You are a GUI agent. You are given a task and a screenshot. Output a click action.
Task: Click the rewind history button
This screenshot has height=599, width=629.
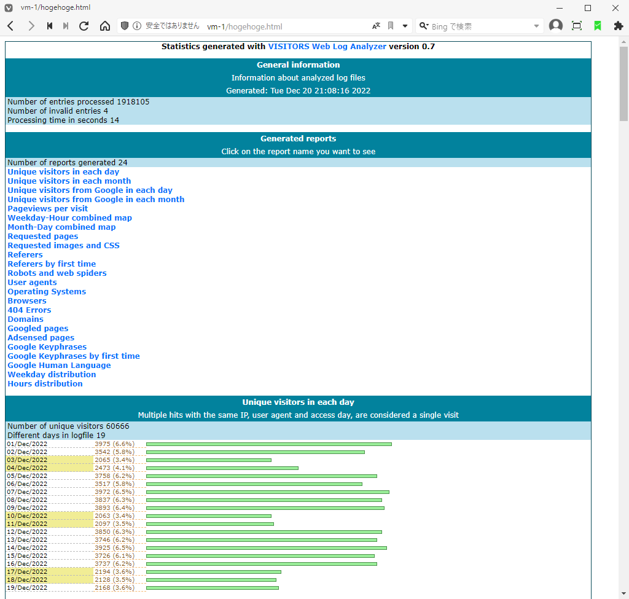click(50, 26)
